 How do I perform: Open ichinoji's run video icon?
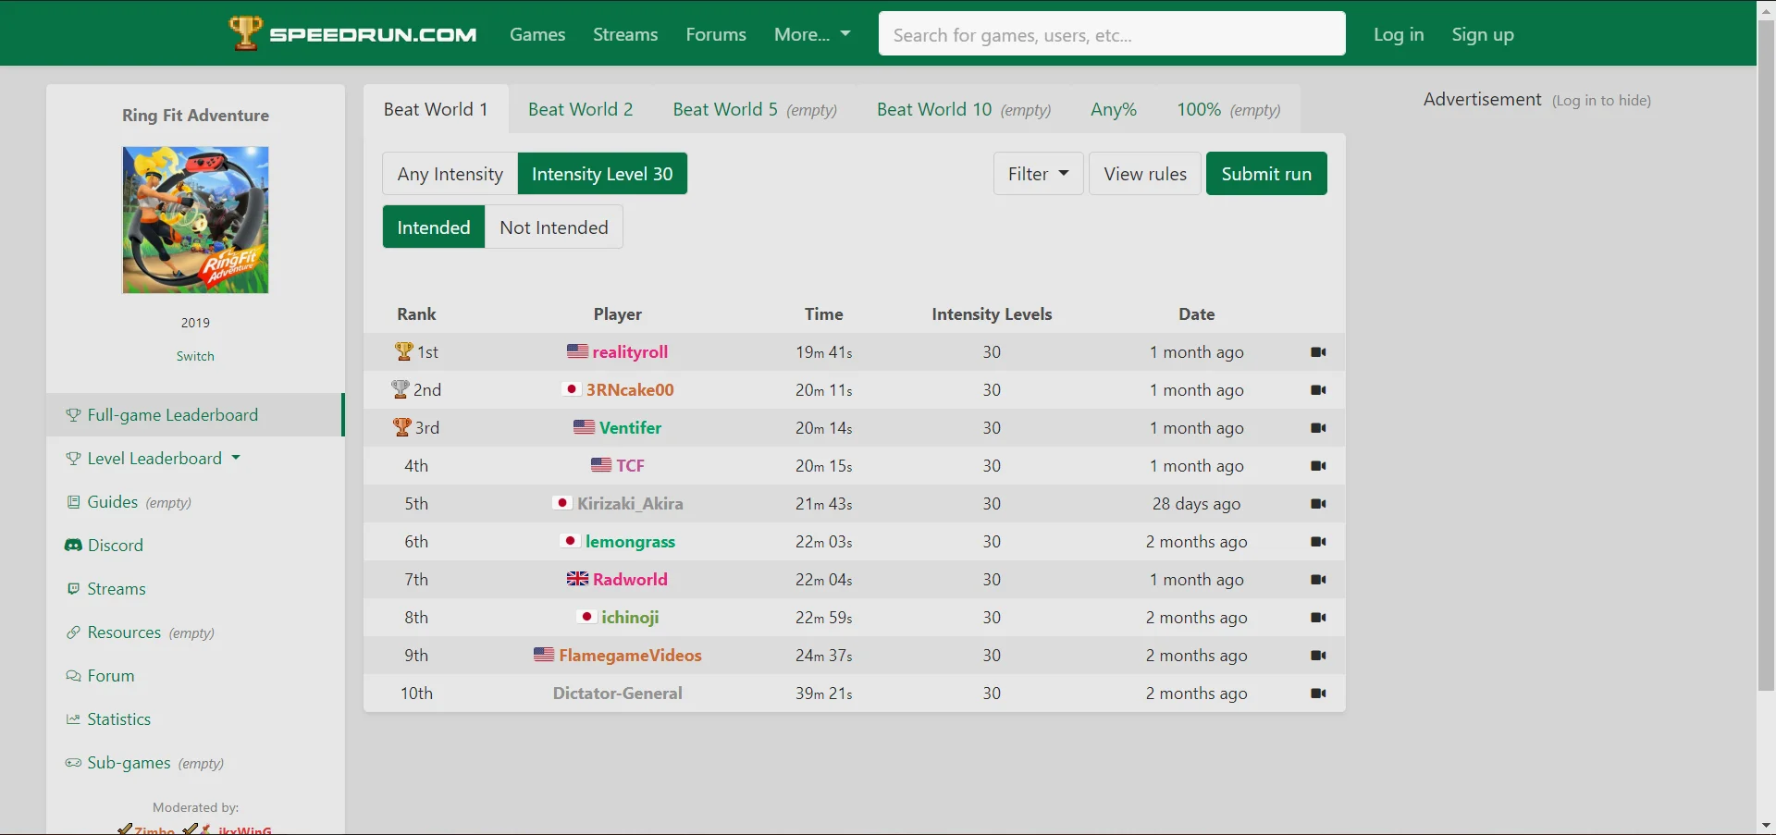click(1318, 618)
